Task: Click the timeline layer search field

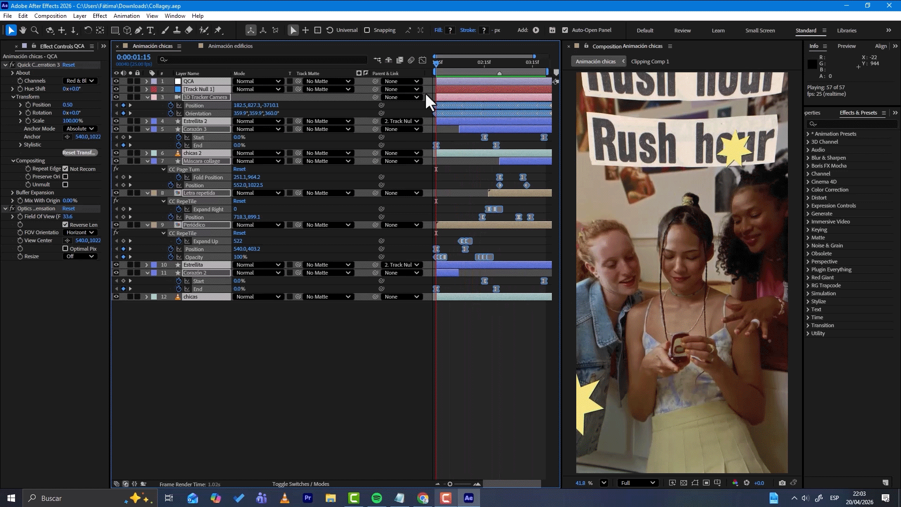Action: coord(263,60)
